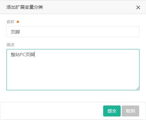Click blank right side of 名称 field

point(87,32)
